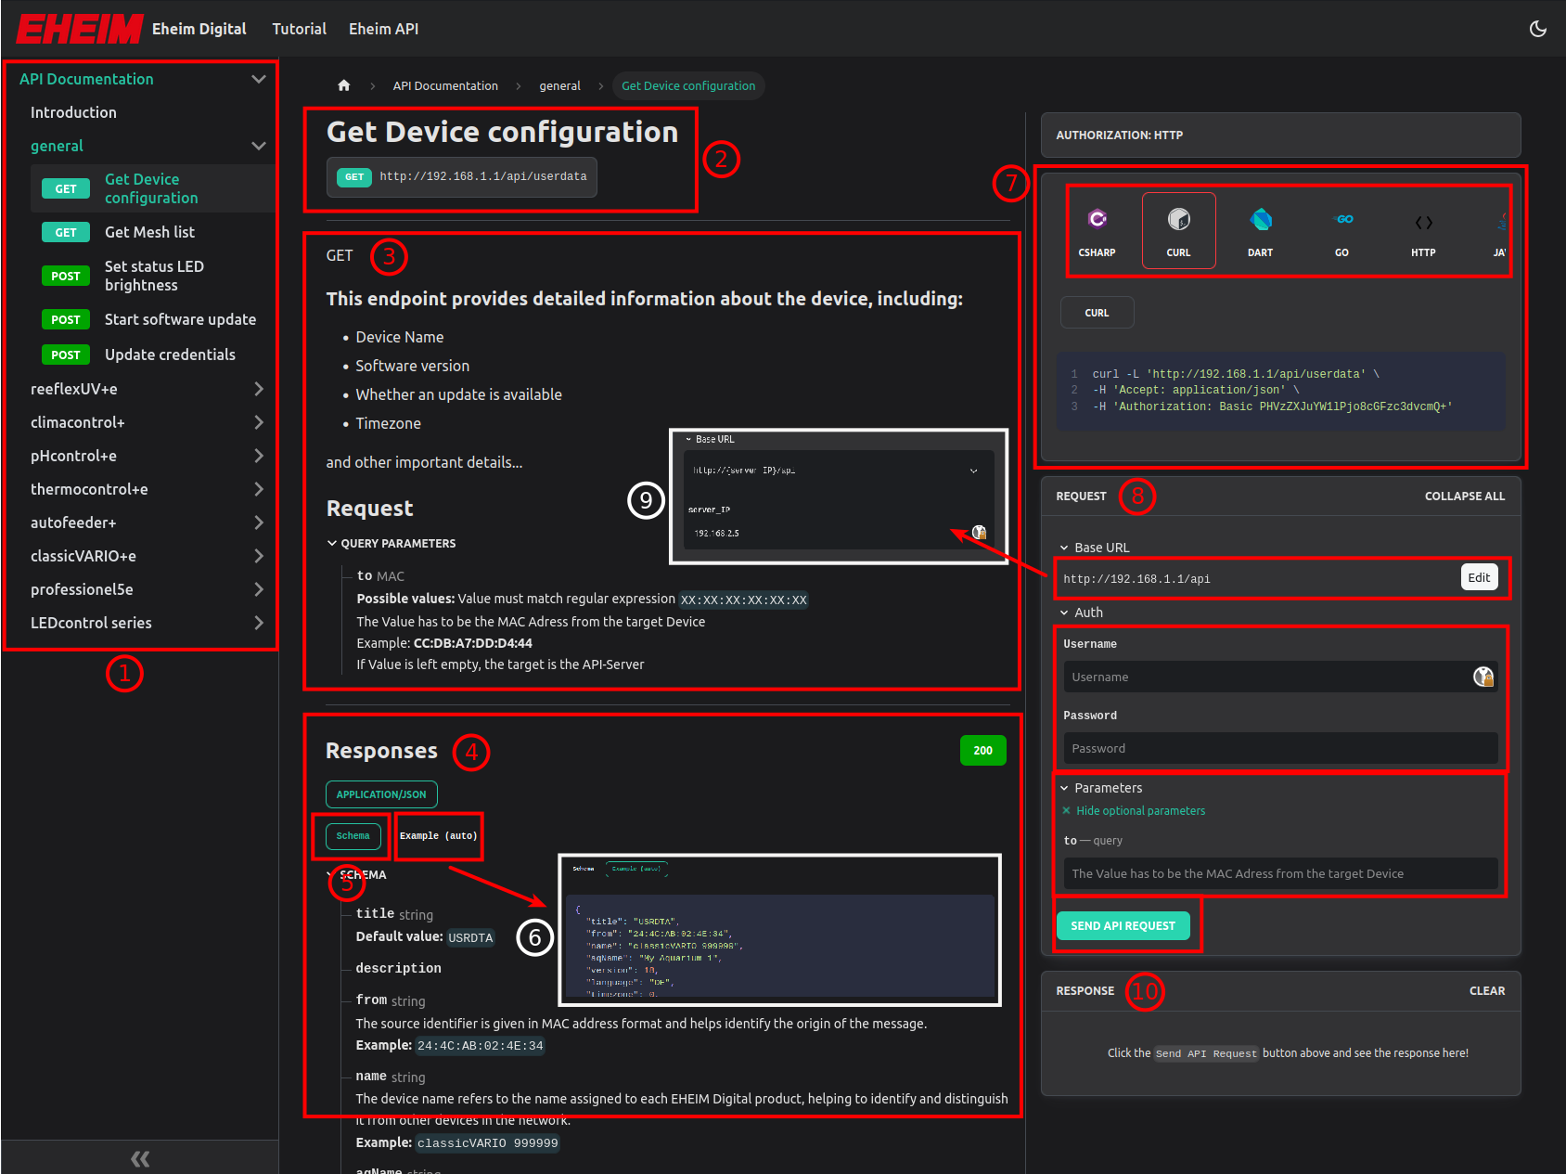Switch to Schema tab

click(353, 836)
